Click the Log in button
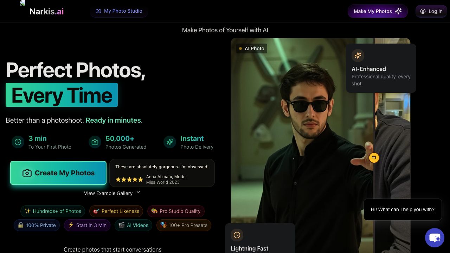Viewport: 450px width, 253px height. pos(431,11)
